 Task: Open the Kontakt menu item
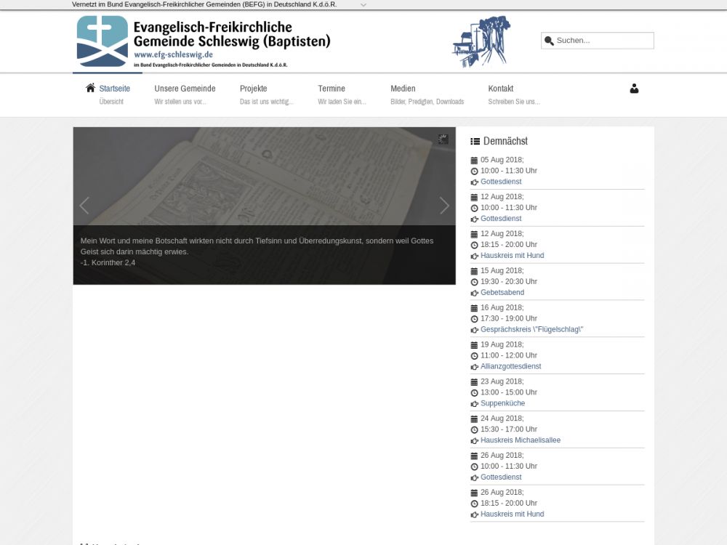pyautogui.click(x=501, y=89)
